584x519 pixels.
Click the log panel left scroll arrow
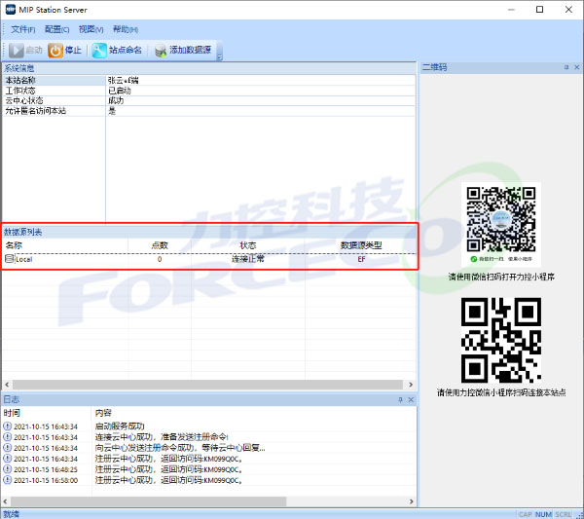[5, 501]
